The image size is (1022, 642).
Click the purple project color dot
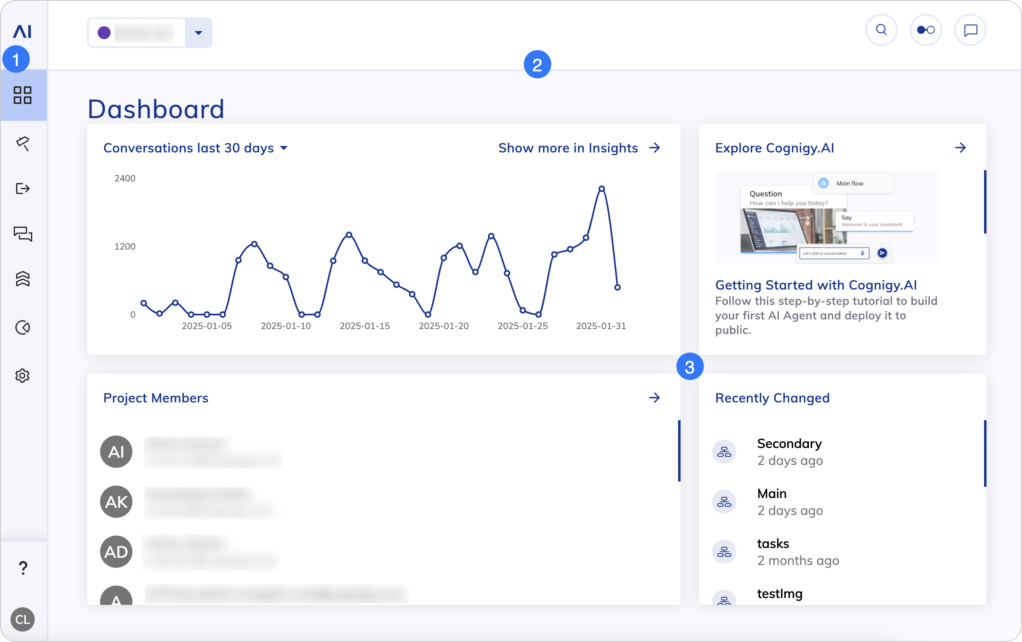(104, 33)
